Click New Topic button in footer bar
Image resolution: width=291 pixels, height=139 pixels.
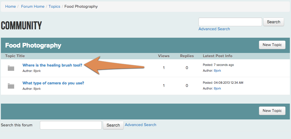tap(272, 111)
